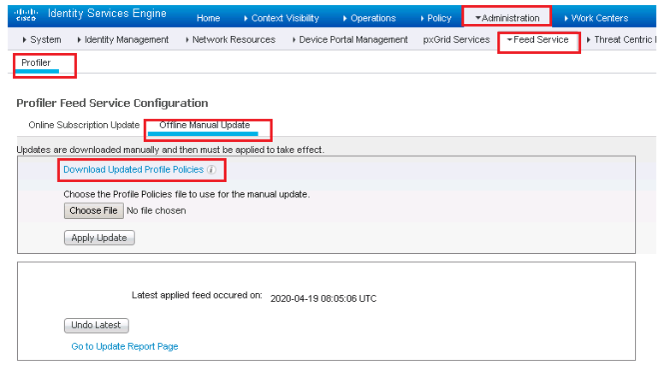Expand the Policy menu
This screenshot has height=371, width=670.
pos(436,18)
